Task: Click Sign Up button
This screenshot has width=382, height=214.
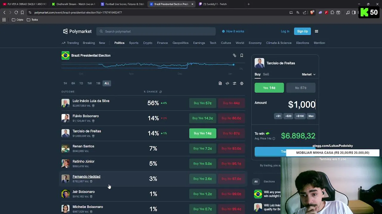Action: coord(302,31)
